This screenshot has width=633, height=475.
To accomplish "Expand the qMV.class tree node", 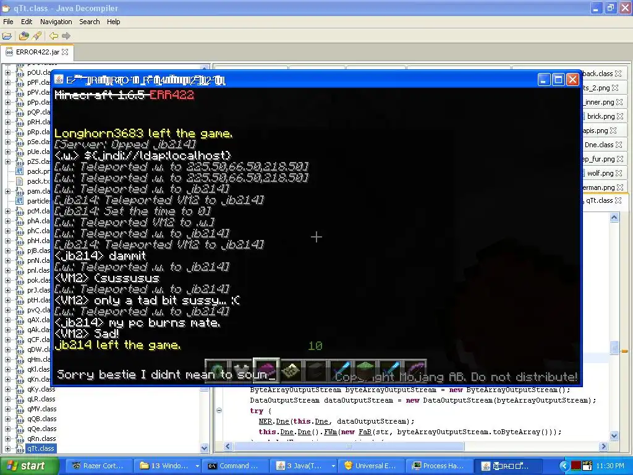I will [x=7, y=409].
